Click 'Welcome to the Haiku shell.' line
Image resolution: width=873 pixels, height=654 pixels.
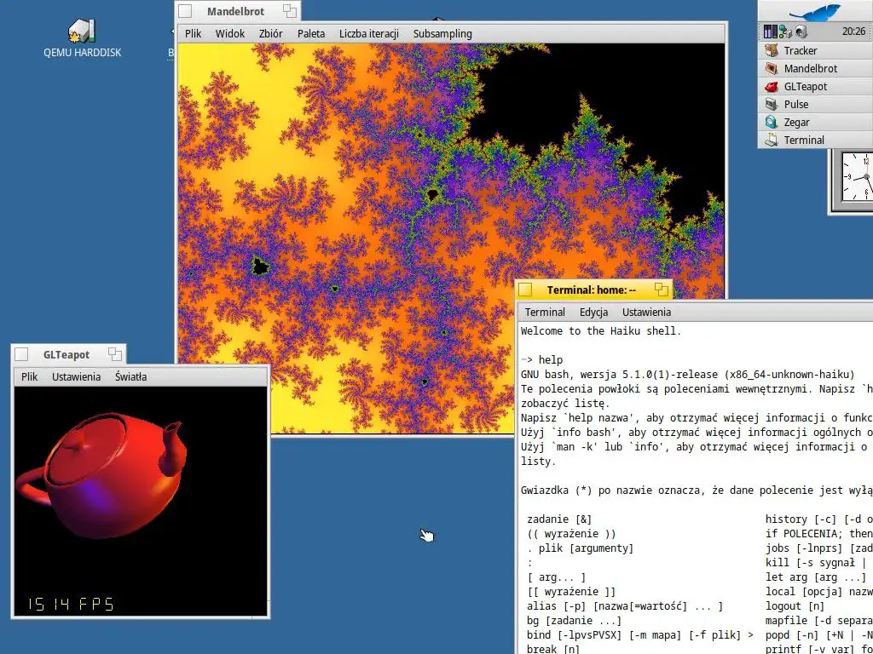pos(601,331)
